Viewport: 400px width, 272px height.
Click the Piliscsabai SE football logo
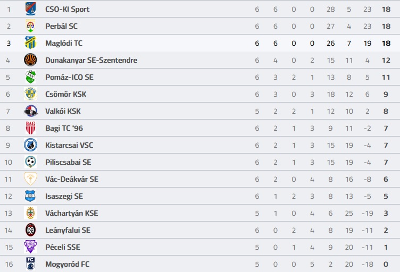click(x=30, y=162)
